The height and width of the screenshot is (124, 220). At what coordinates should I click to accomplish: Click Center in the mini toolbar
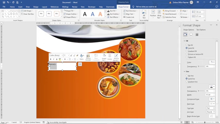(x=110, y=57)
